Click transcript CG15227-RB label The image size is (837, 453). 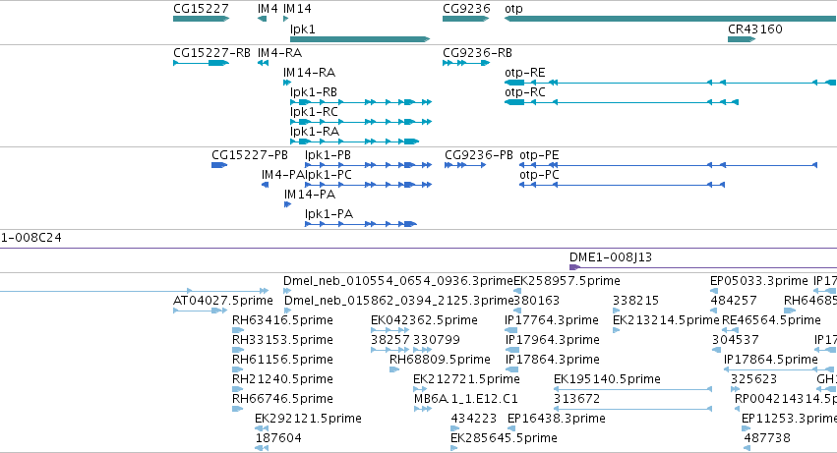(x=211, y=53)
